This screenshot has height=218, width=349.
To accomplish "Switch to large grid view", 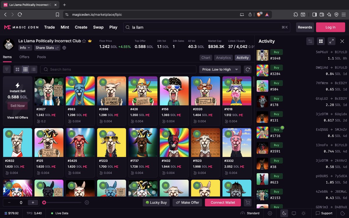I will [x=17, y=69].
